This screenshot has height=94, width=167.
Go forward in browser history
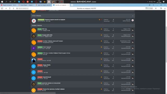click(x=6, y=8)
